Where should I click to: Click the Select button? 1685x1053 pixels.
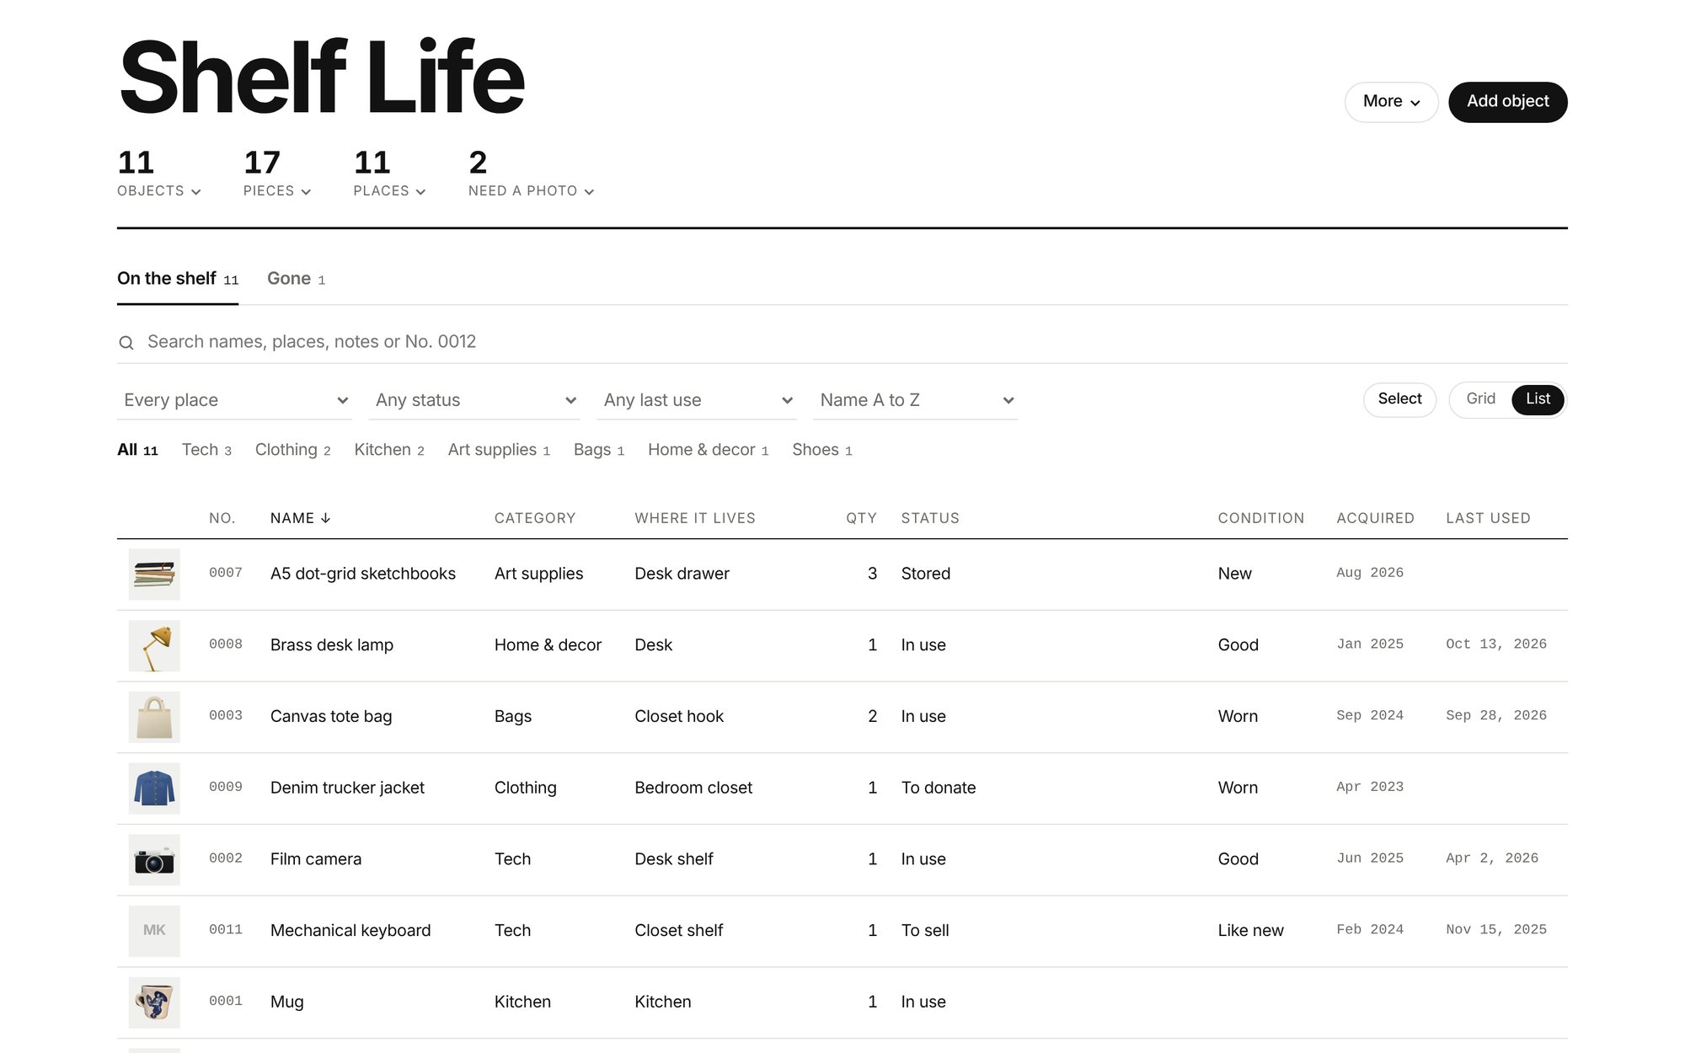point(1399,399)
